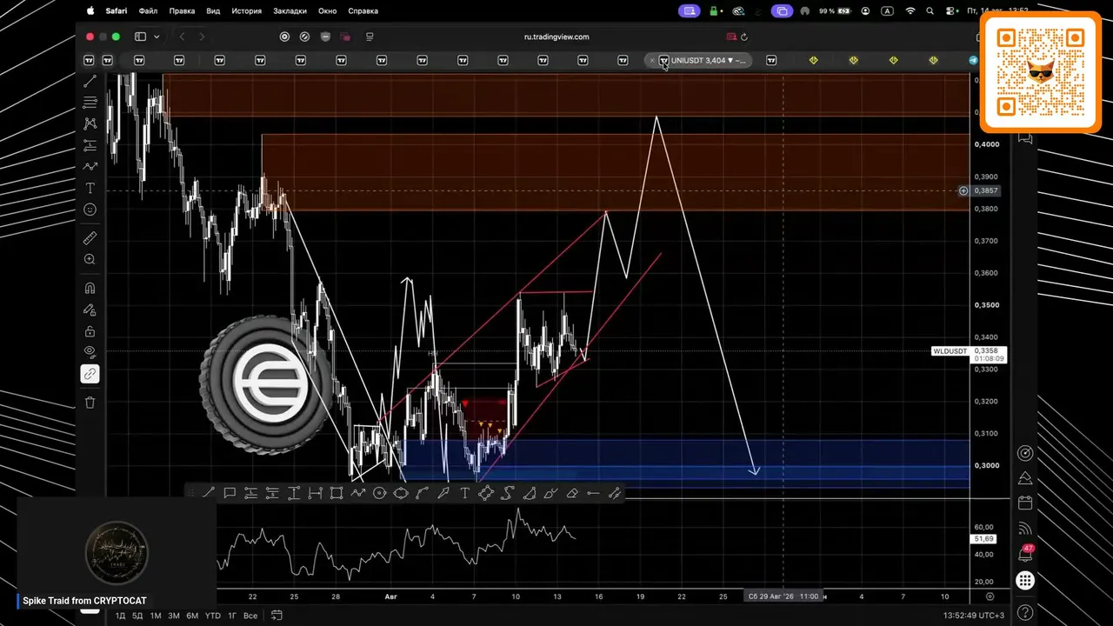This screenshot has width=1113, height=626.
Task: Close the UNIUSDT browser tab
Action: pos(652,60)
